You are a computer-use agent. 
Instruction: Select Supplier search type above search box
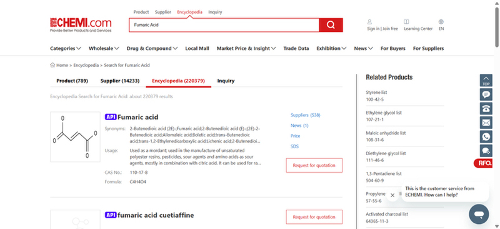(x=163, y=12)
